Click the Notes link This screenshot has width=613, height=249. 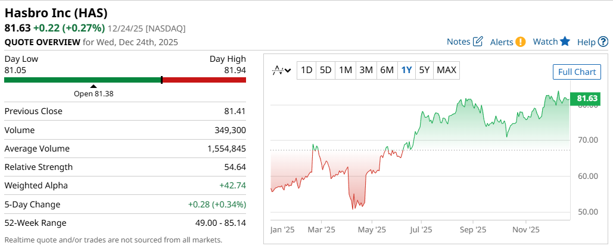pos(458,42)
